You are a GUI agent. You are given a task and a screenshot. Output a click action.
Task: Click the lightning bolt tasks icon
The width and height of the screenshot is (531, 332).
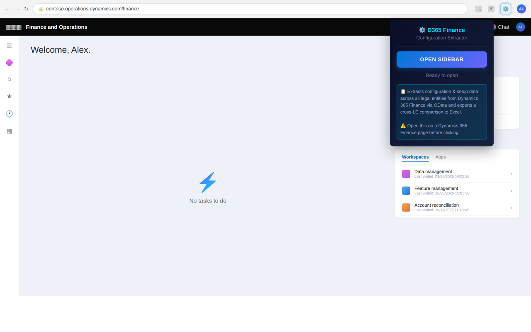(x=207, y=182)
